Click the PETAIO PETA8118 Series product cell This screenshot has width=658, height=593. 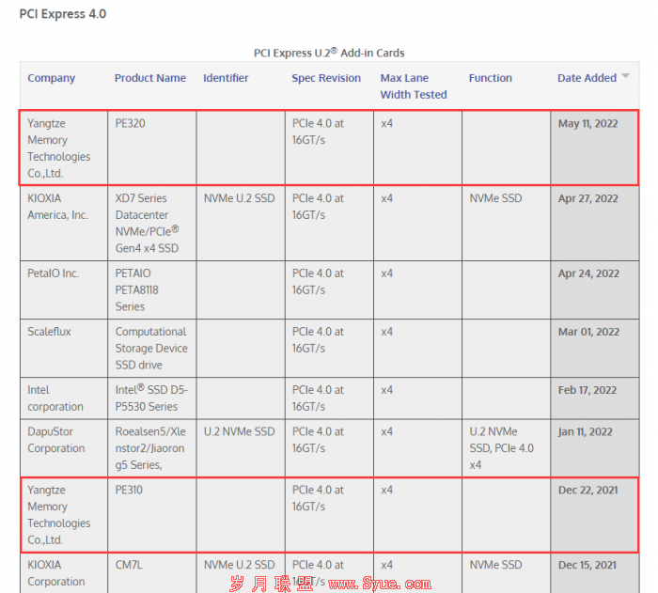point(152,289)
